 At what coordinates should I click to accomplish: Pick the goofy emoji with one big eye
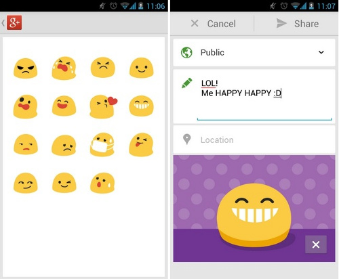[x=25, y=106]
